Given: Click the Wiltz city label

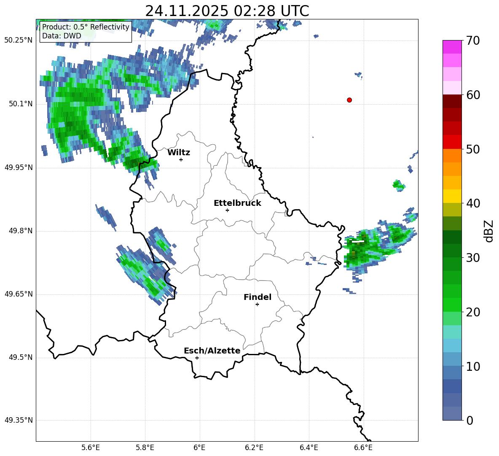Looking at the screenshot, I should [179, 153].
